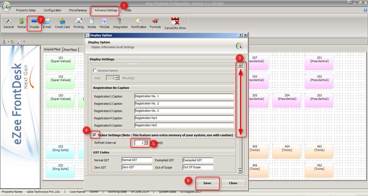
Task: Decrease the Refresh Interval spinner value
Action: [146, 144]
